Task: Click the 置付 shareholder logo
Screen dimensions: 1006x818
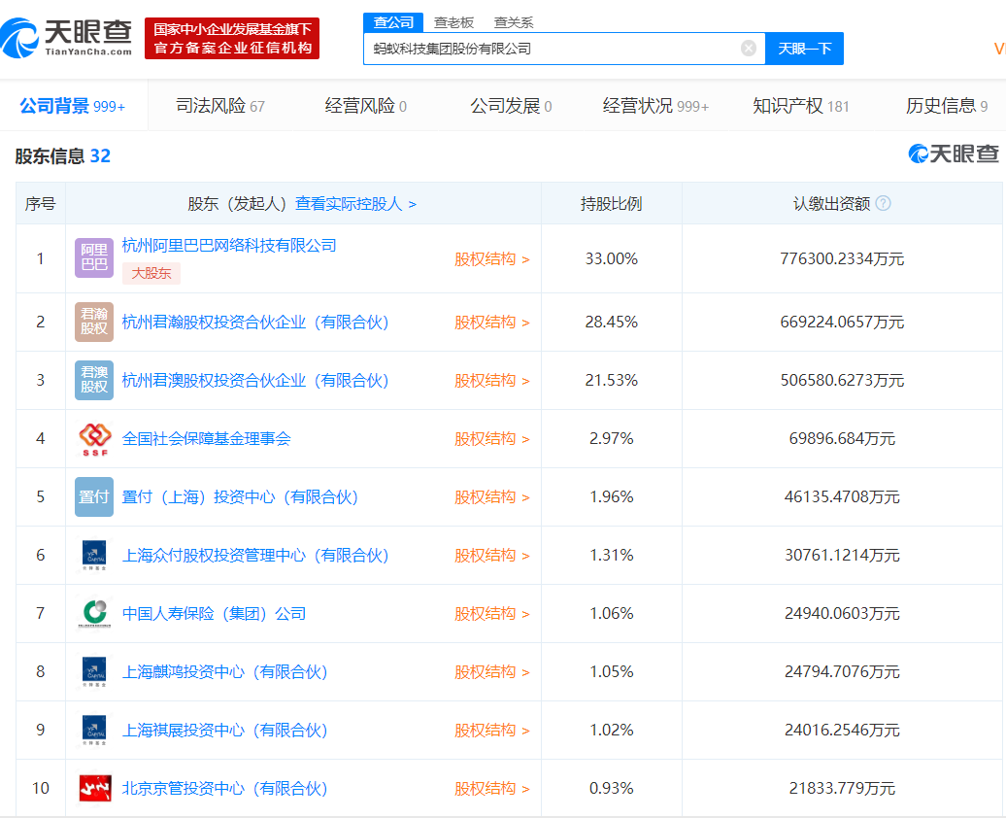Action: coord(94,497)
